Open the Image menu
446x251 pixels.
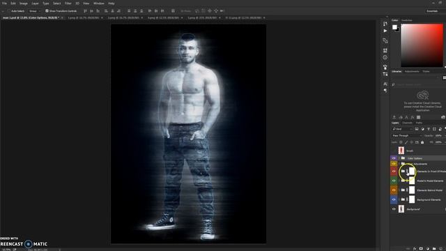[23, 3]
